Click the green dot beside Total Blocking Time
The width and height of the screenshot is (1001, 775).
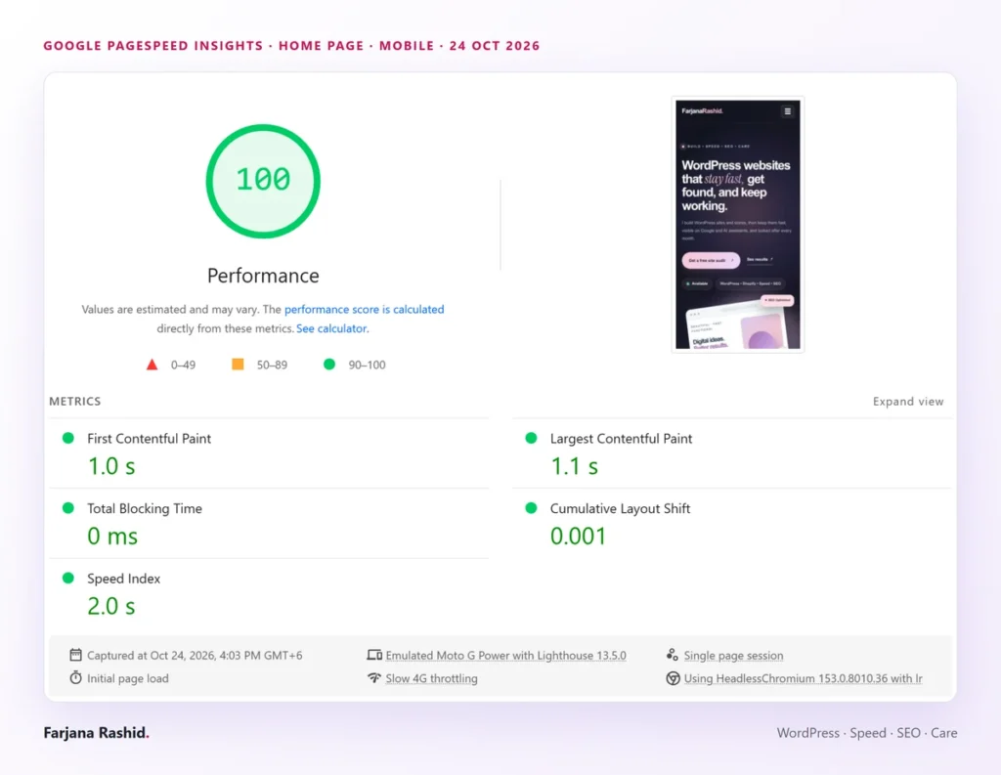pyautogui.click(x=68, y=508)
